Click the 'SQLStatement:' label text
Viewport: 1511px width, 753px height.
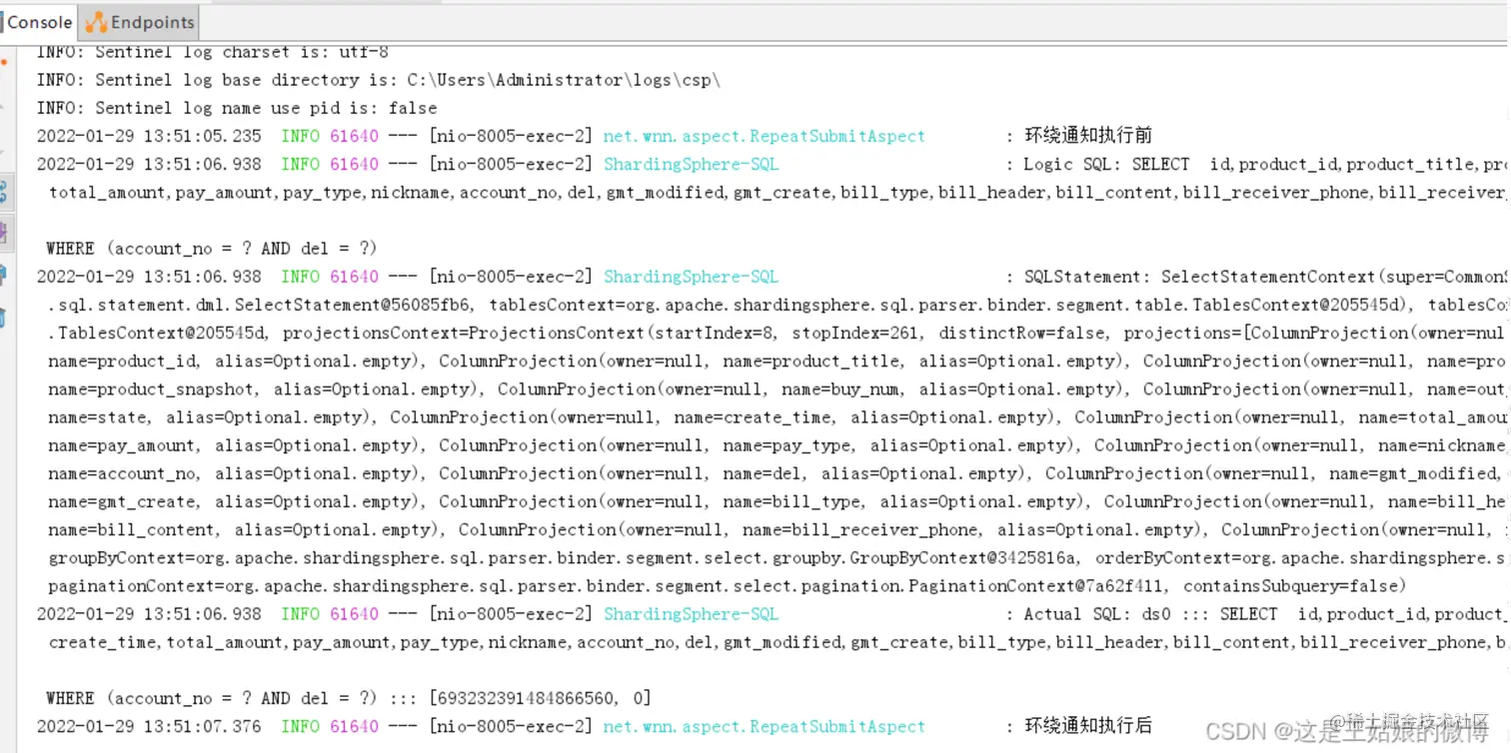pos(1088,277)
